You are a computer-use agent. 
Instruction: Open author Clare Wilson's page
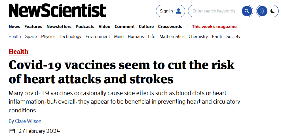pos(28,121)
